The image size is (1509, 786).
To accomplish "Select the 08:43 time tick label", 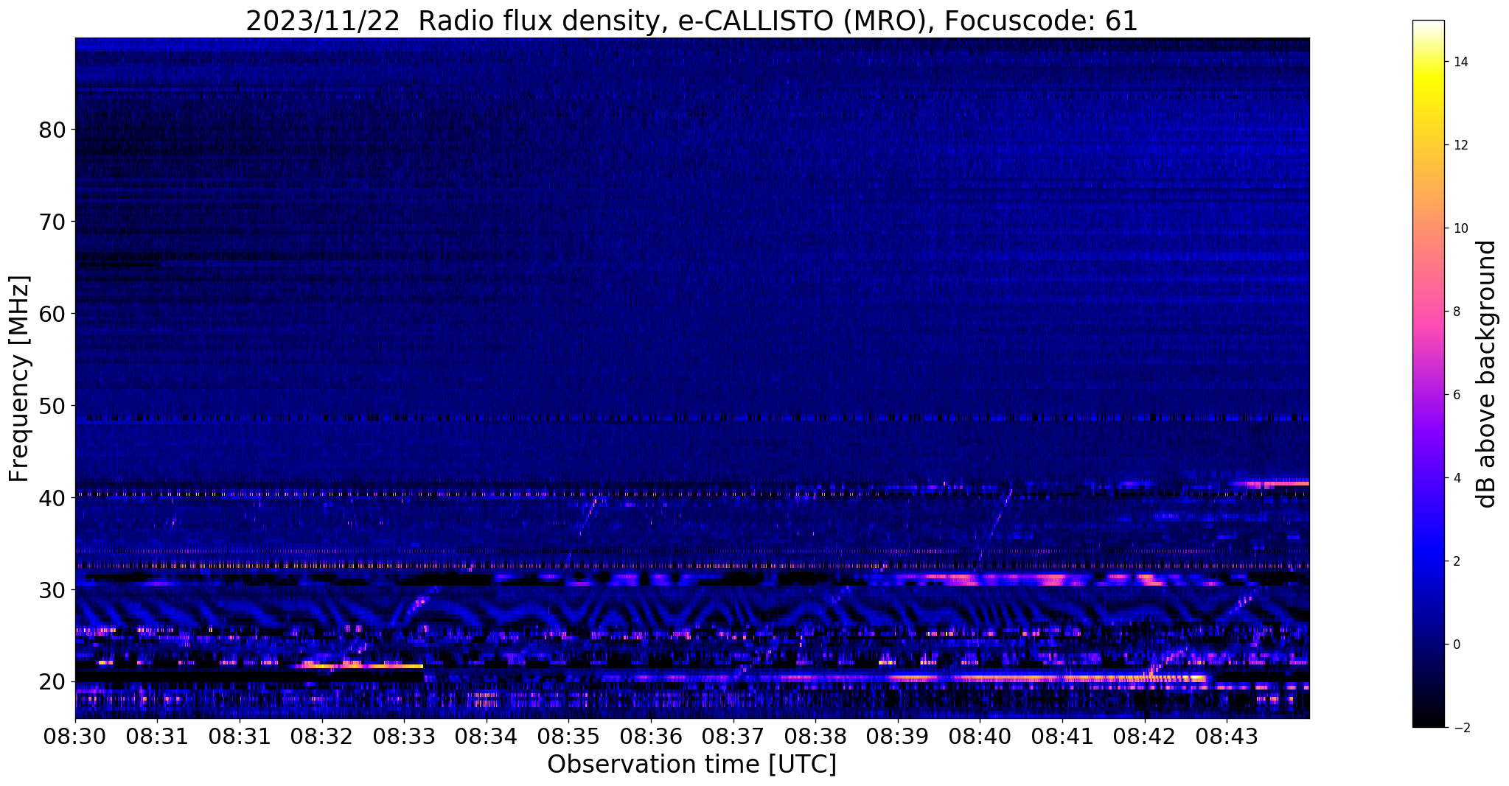I will pyautogui.click(x=1227, y=736).
